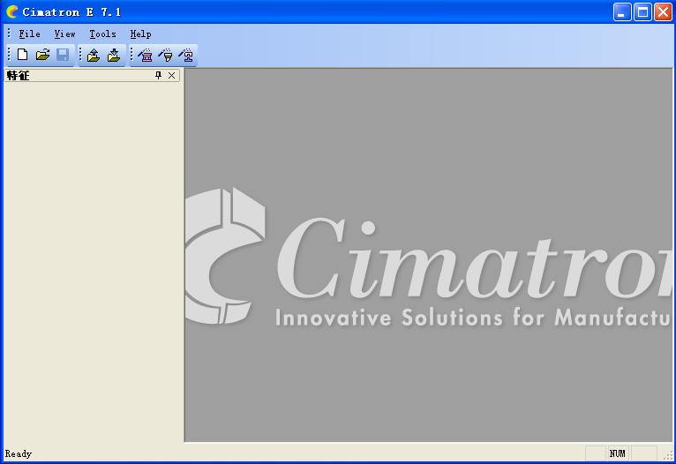
Task: Maximize the Cimatron window
Action: [x=642, y=12]
